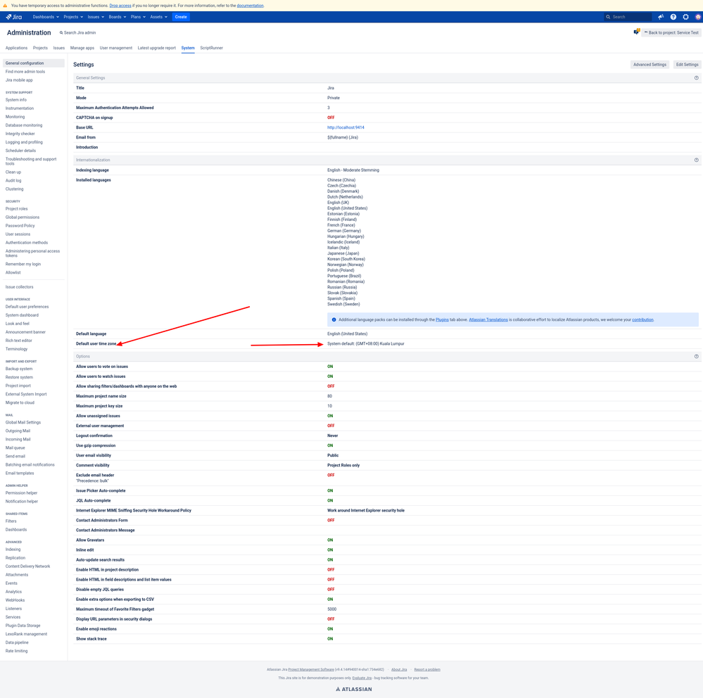The height and width of the screenshot is (698, 703).
Task: Open the administration gear icon in the header
Action: 685,17
